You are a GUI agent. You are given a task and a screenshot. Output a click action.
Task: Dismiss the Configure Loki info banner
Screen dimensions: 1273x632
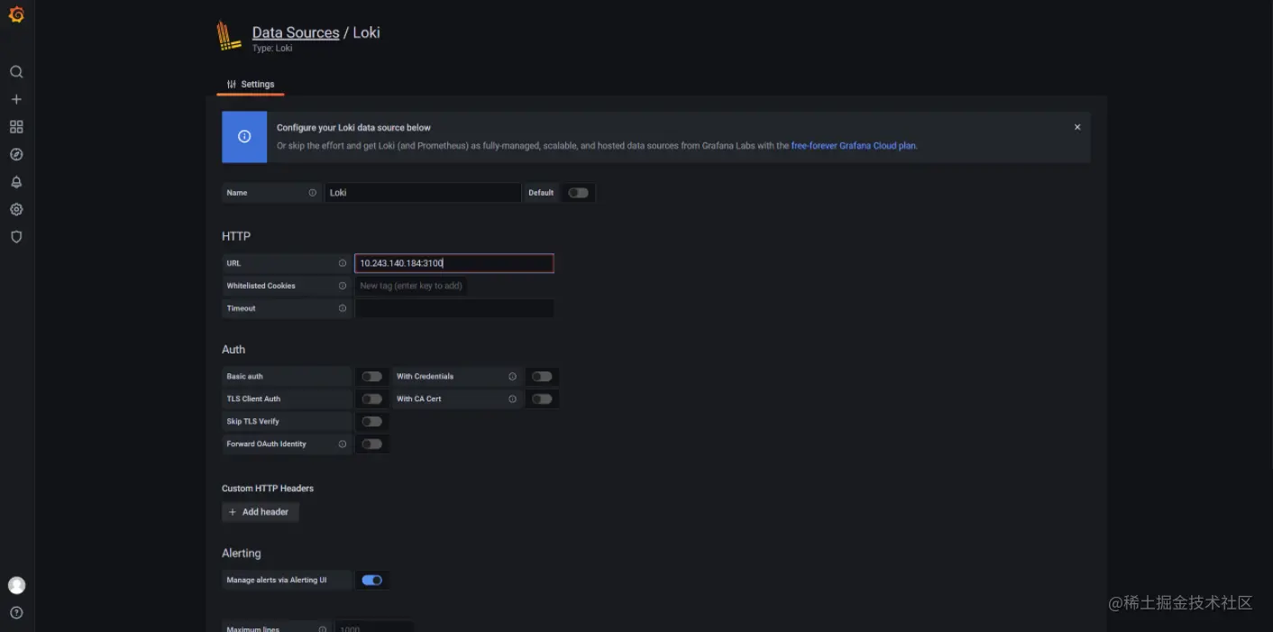coord(1077,127)
